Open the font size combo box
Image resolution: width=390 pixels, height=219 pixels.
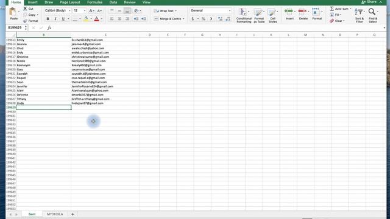point(80,11)
